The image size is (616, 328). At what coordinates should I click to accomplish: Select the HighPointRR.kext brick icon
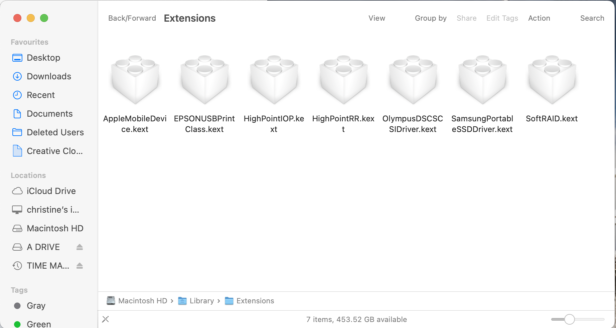[343, 80]
